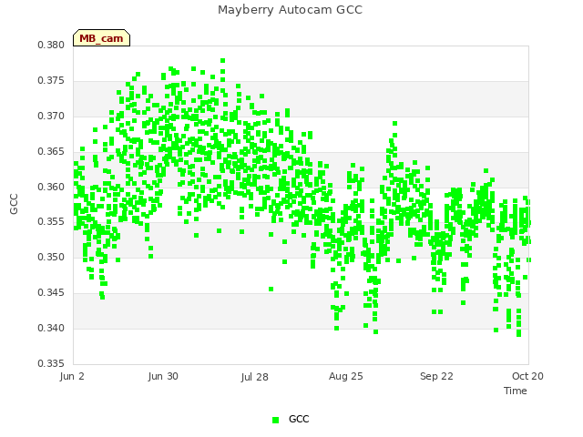Click the 0.335 y-axis value
The height and width of the screenshot is (437, 583).
click(x=51, y=363)
